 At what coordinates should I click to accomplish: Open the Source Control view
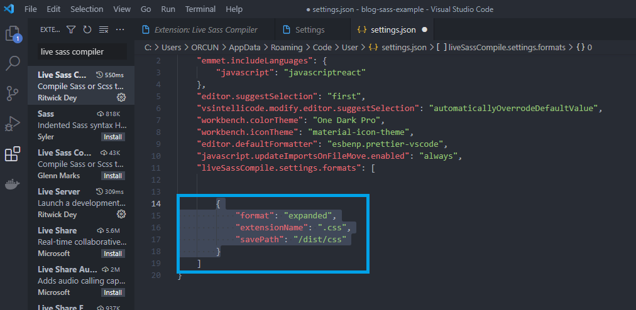[x=13, y=94]
